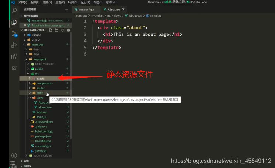Image resolution: width=275 pixels, height=168 pixels.
Task: Open the 选择(S) menu
Action: [47, 2]
